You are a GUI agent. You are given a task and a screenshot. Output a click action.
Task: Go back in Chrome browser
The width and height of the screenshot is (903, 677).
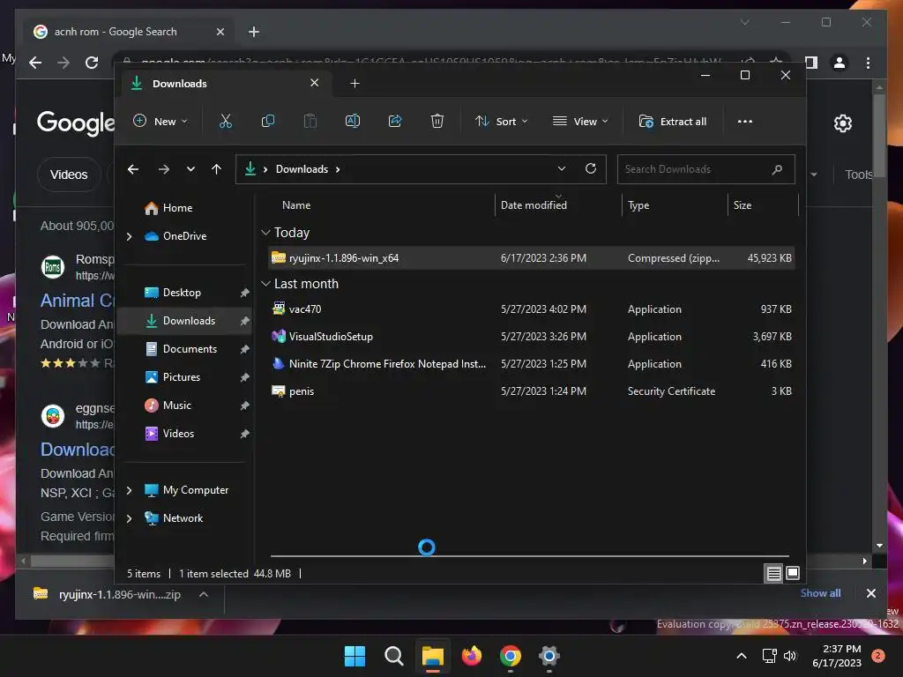[35, 63]
